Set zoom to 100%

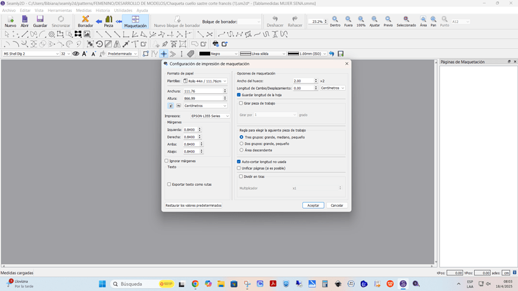tap(361, 22)
